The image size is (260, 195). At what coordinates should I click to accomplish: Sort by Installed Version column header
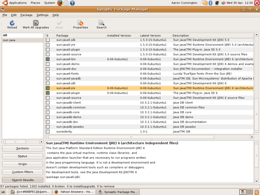point(122,35)
